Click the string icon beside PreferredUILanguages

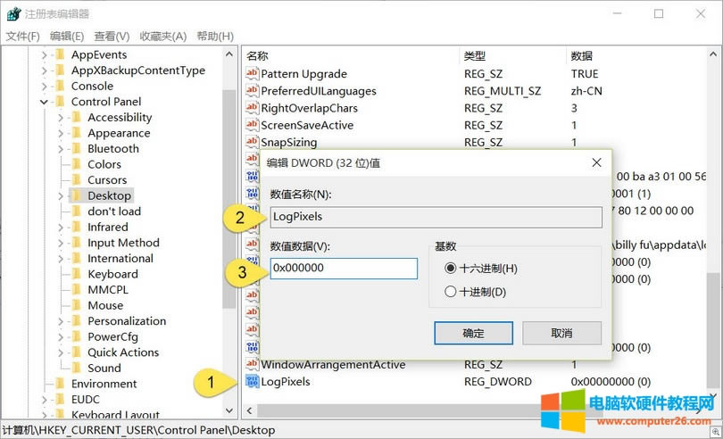click(252, 91)
